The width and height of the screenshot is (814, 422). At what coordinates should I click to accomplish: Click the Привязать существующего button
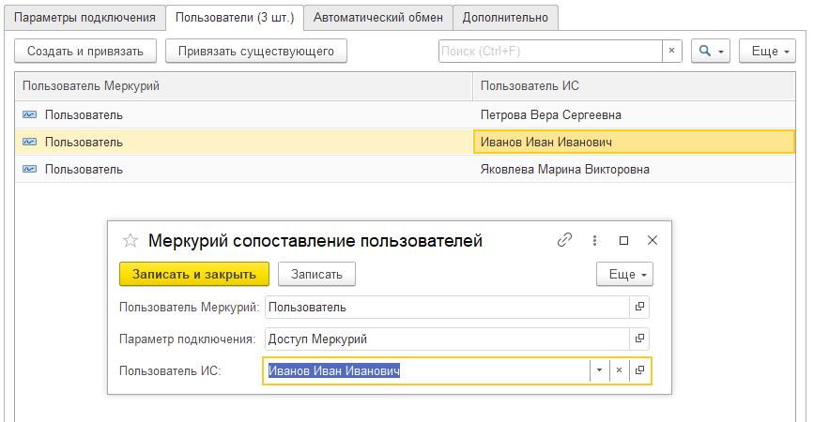[255, 52]
